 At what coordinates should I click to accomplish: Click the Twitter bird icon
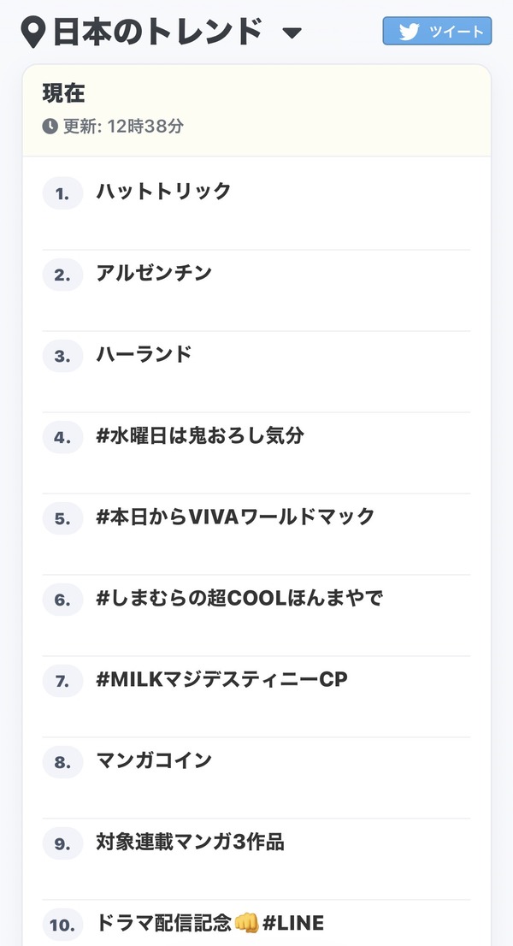coord(409,32)
